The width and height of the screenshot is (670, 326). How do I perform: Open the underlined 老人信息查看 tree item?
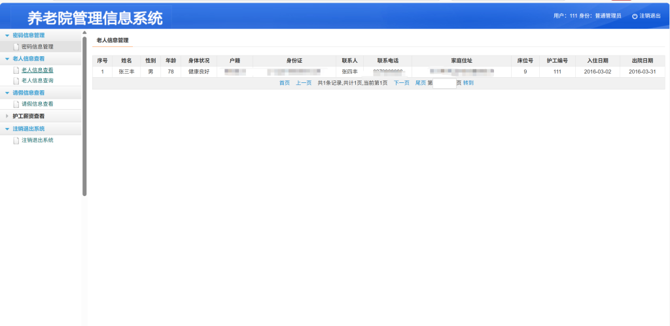(x=37, y=71)
